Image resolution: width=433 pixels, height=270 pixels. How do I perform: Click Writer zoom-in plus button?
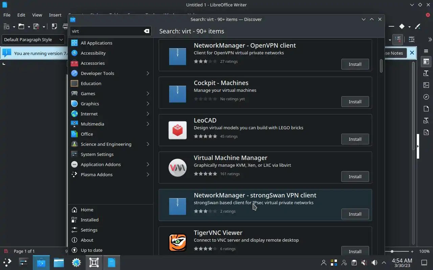(x=412, y=251)
